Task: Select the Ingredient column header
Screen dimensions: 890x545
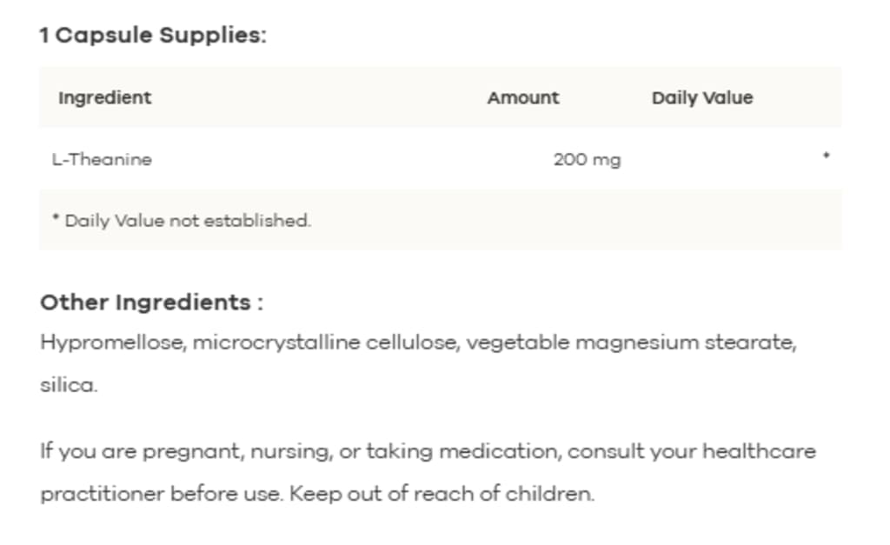Action: point(105,97)
